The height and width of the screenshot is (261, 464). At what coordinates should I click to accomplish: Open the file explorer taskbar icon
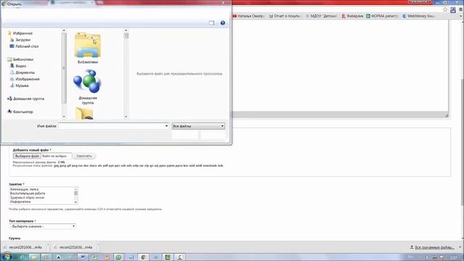[x=34, y=257]
